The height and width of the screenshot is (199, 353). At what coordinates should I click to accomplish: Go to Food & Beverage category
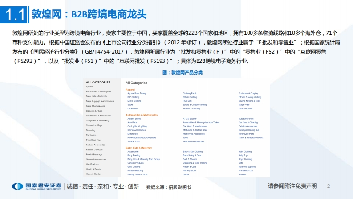tap(94, 154)
